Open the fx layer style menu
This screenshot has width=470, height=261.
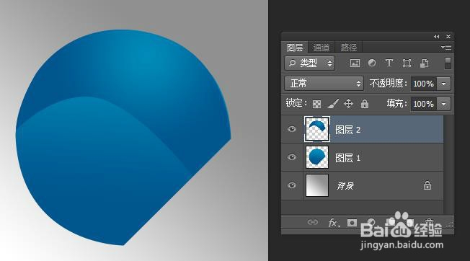click(334, 223)
